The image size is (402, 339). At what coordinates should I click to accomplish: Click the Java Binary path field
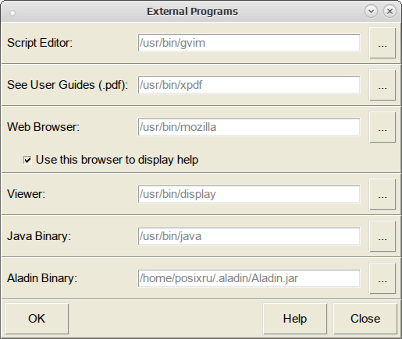[x=249, y=236]
